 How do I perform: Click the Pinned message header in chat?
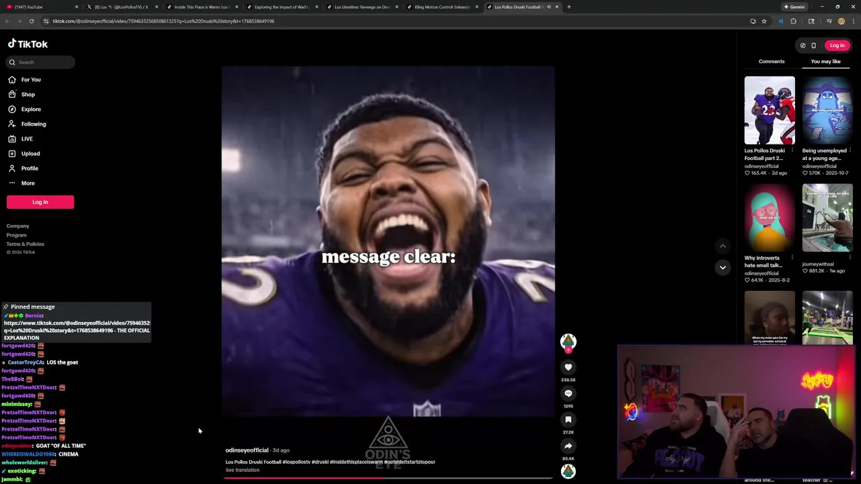click(32, 307)
